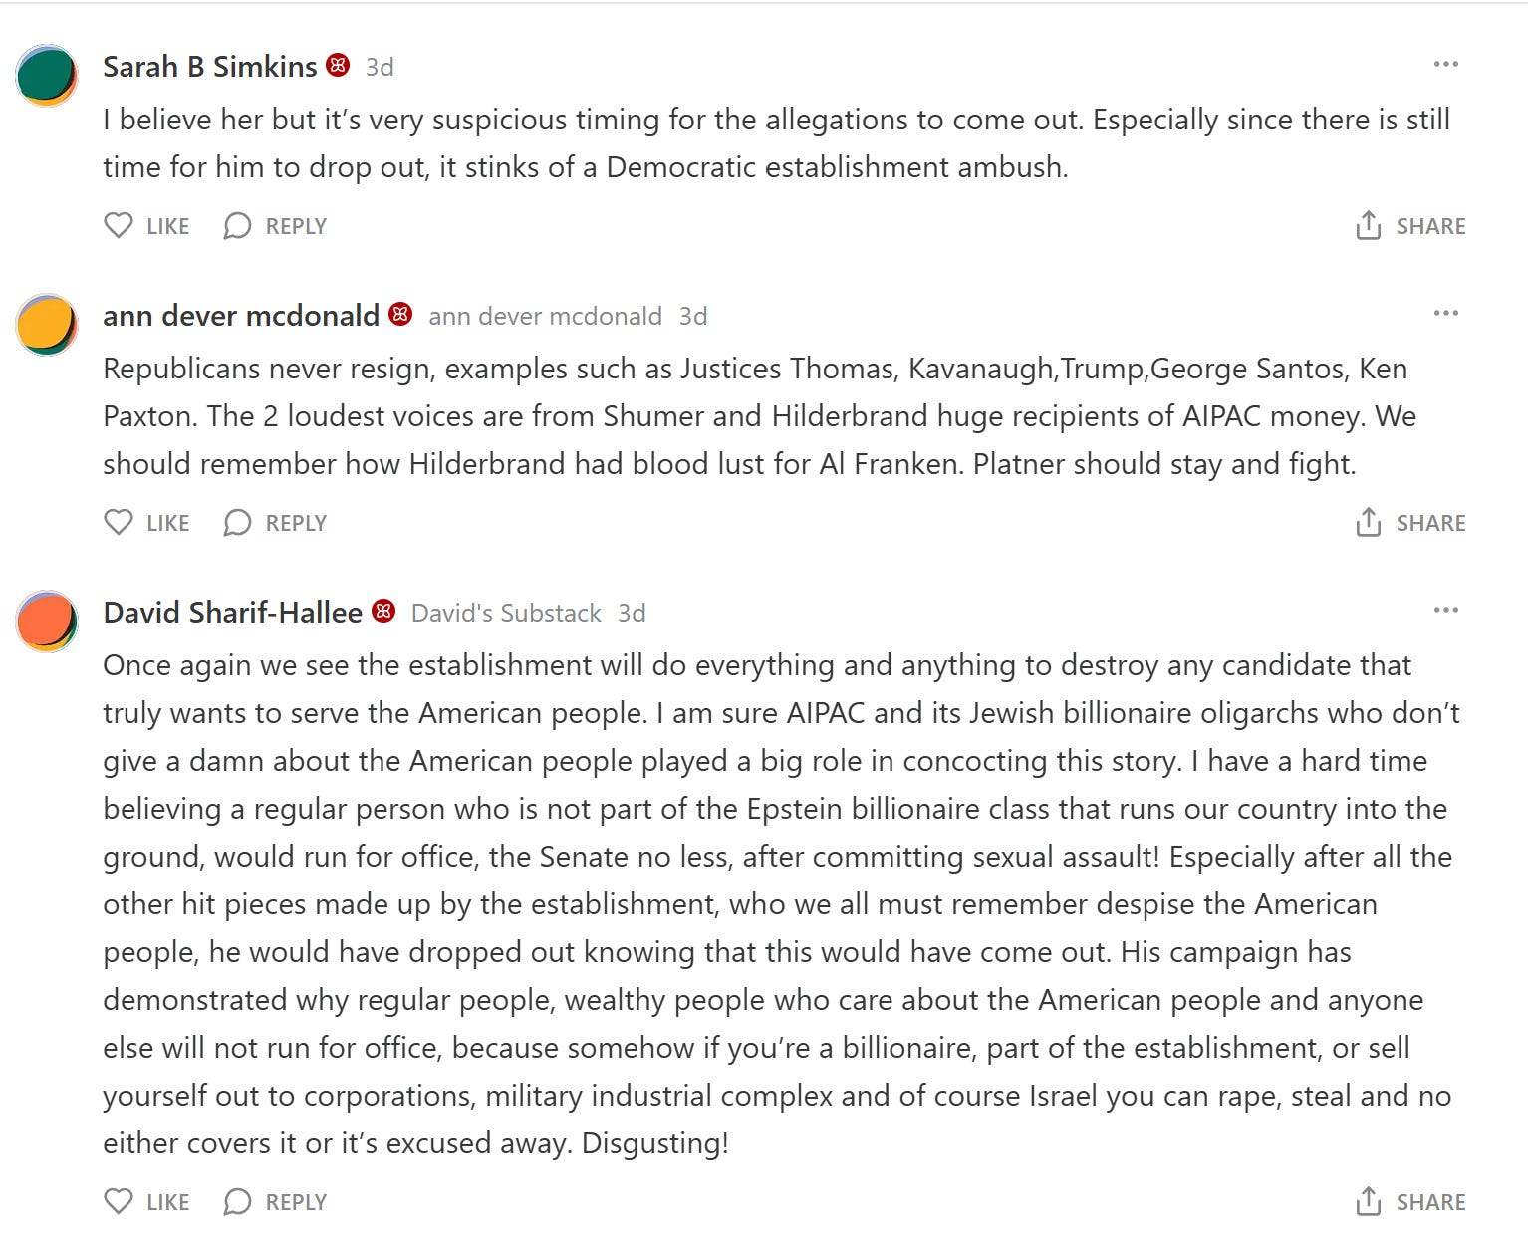Like ann dever mcdonald's comment

coord(146,523)
